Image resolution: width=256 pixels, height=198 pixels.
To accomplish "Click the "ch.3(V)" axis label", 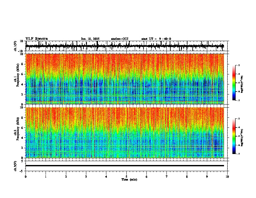I will [x=15, y=166].
